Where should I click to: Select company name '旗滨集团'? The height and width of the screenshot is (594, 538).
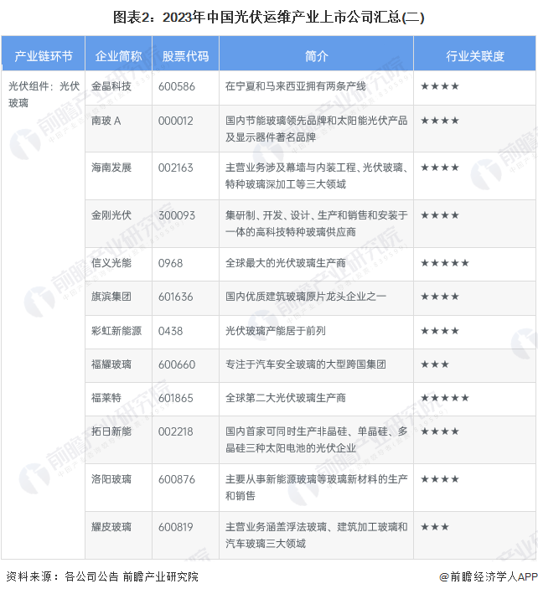tap(111, 296)
